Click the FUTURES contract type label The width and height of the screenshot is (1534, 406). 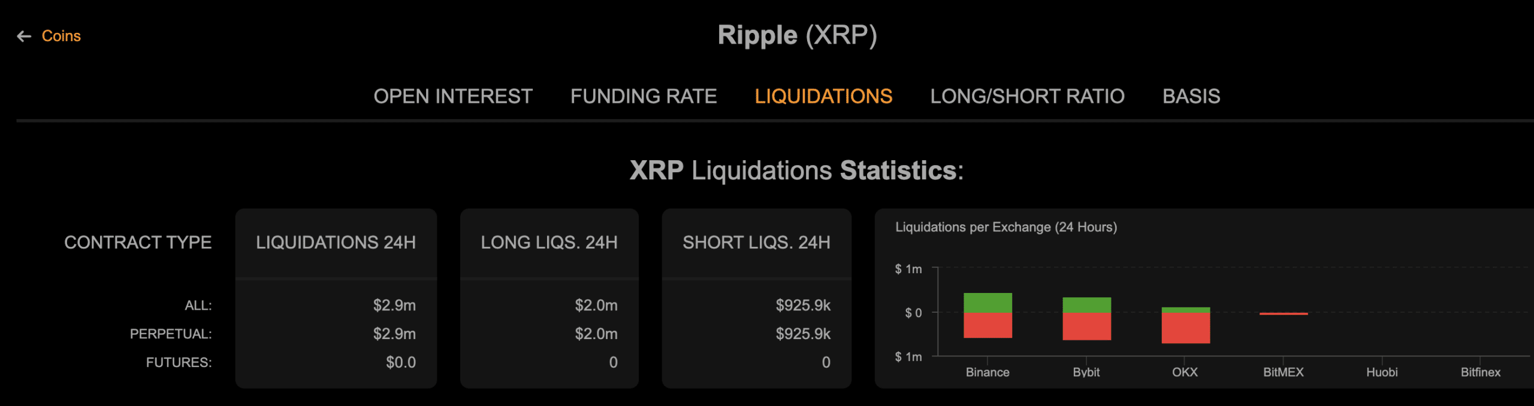coord(180,362)
